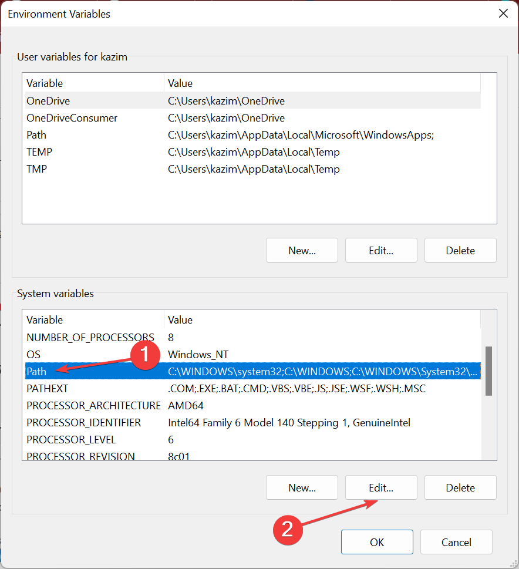The image size is (519, 569).
Task: Close the Environment Variables dialog
Action: click(503, 14)
